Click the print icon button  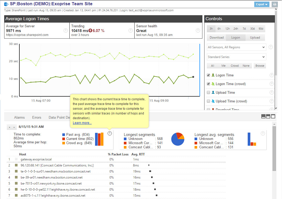275,4
